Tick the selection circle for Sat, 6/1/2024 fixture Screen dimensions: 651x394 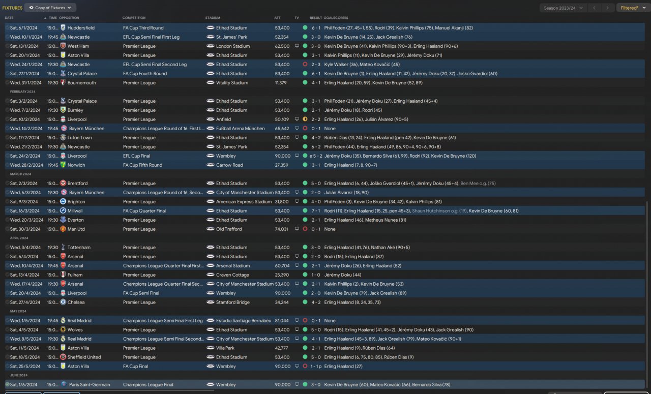[x=7, y=28]
